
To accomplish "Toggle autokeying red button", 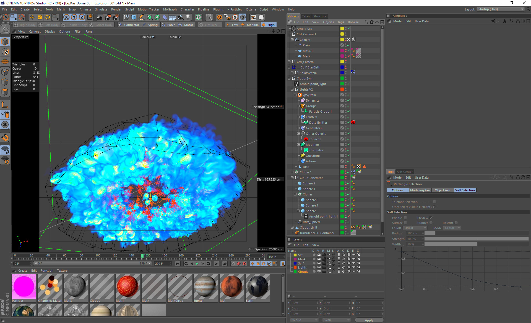I will click(239, 264).
